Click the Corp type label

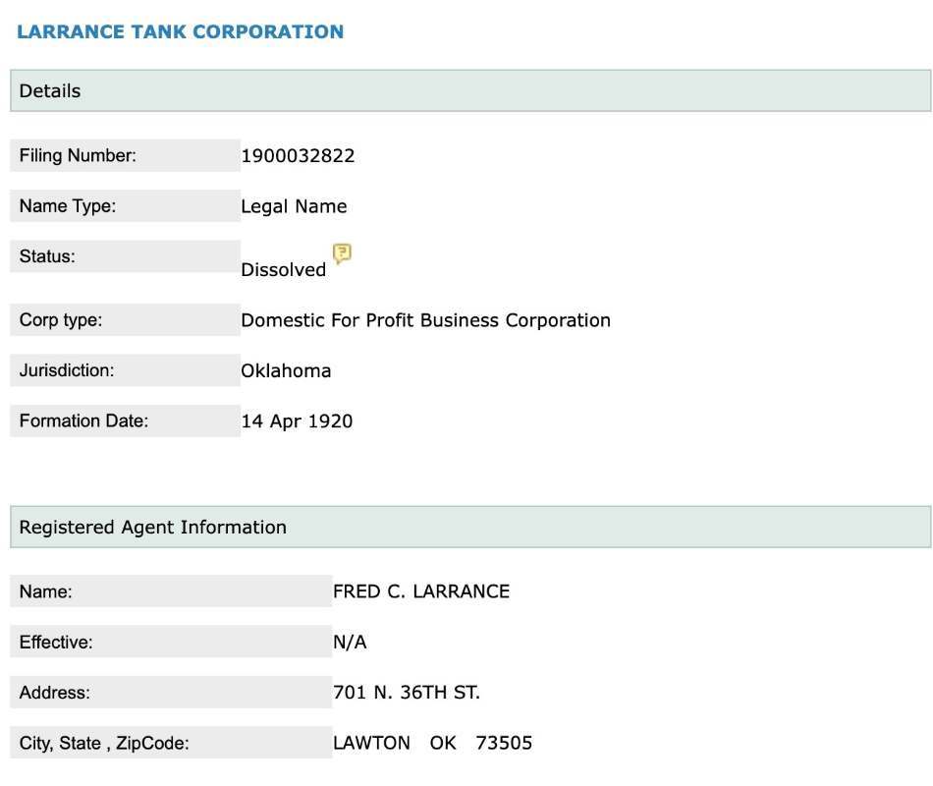(61, 320)
